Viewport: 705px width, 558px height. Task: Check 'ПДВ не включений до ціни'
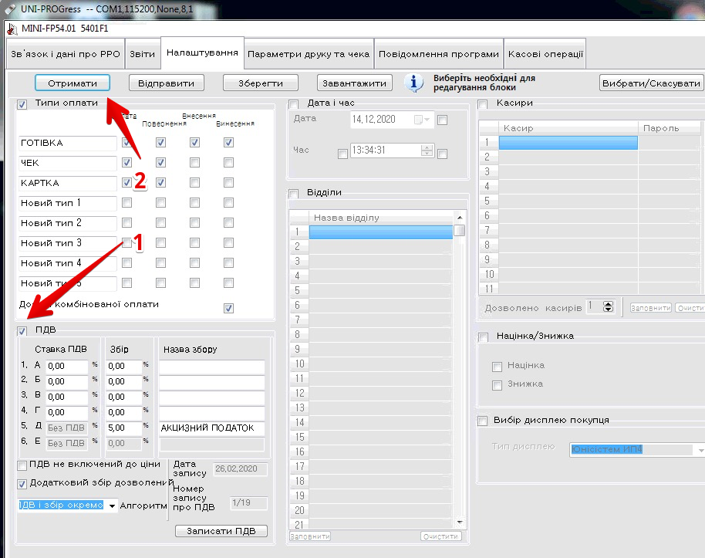tap(22, 465)
